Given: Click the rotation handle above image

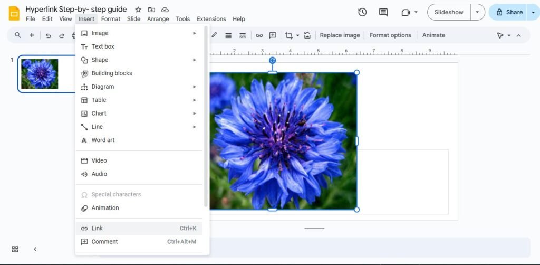Looking at the screenshot, I should pyautogui.click(x=273, y=60).
